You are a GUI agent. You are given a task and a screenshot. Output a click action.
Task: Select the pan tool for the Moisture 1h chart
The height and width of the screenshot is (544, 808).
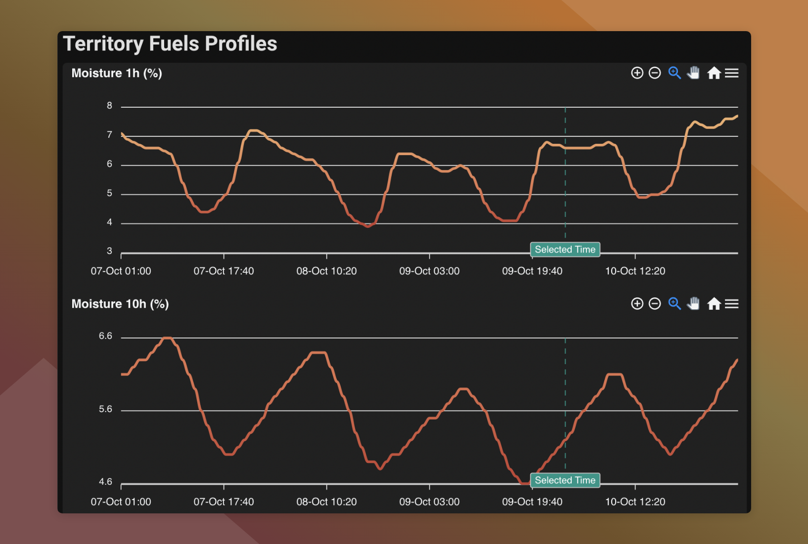(693, 73)
